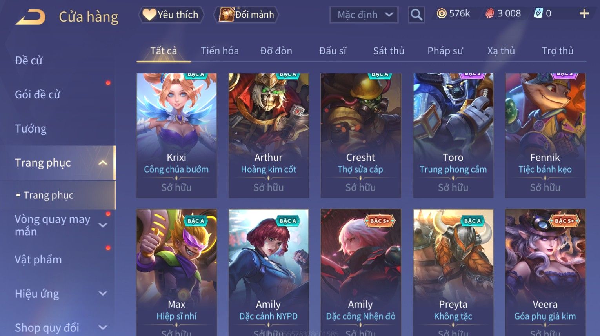Expand the Shop quy đổi section

(103, 327)
